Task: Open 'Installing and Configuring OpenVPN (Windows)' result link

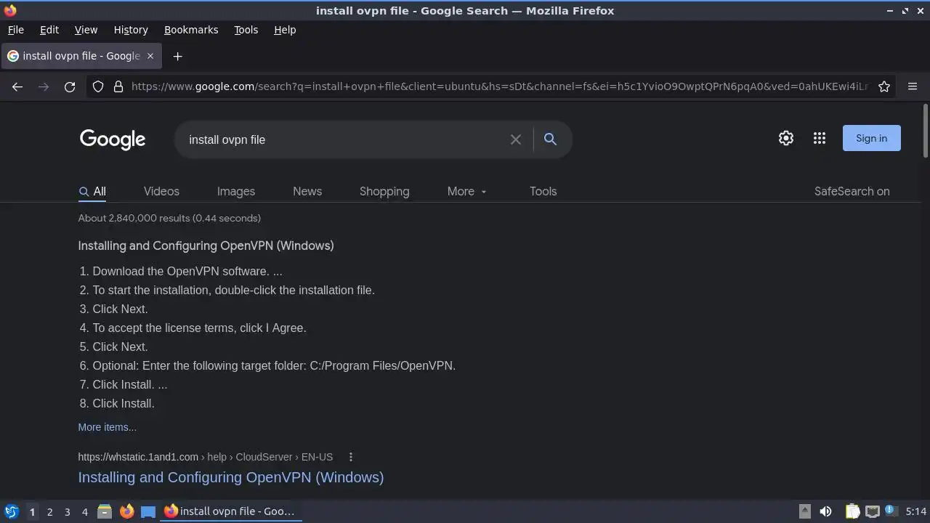Action: [231, 477]
